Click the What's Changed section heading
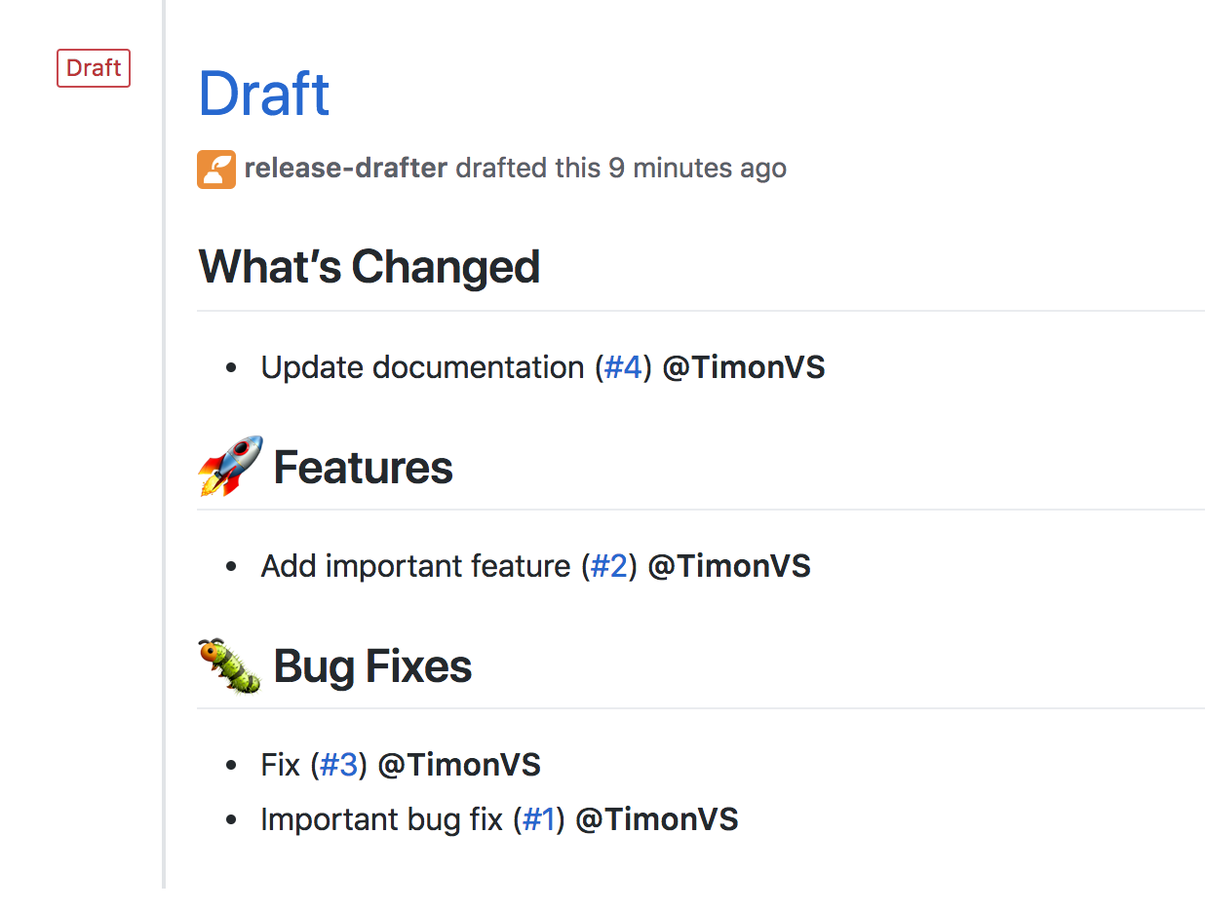This screenshot has height=910, width=1205. [x=369, y=266]
